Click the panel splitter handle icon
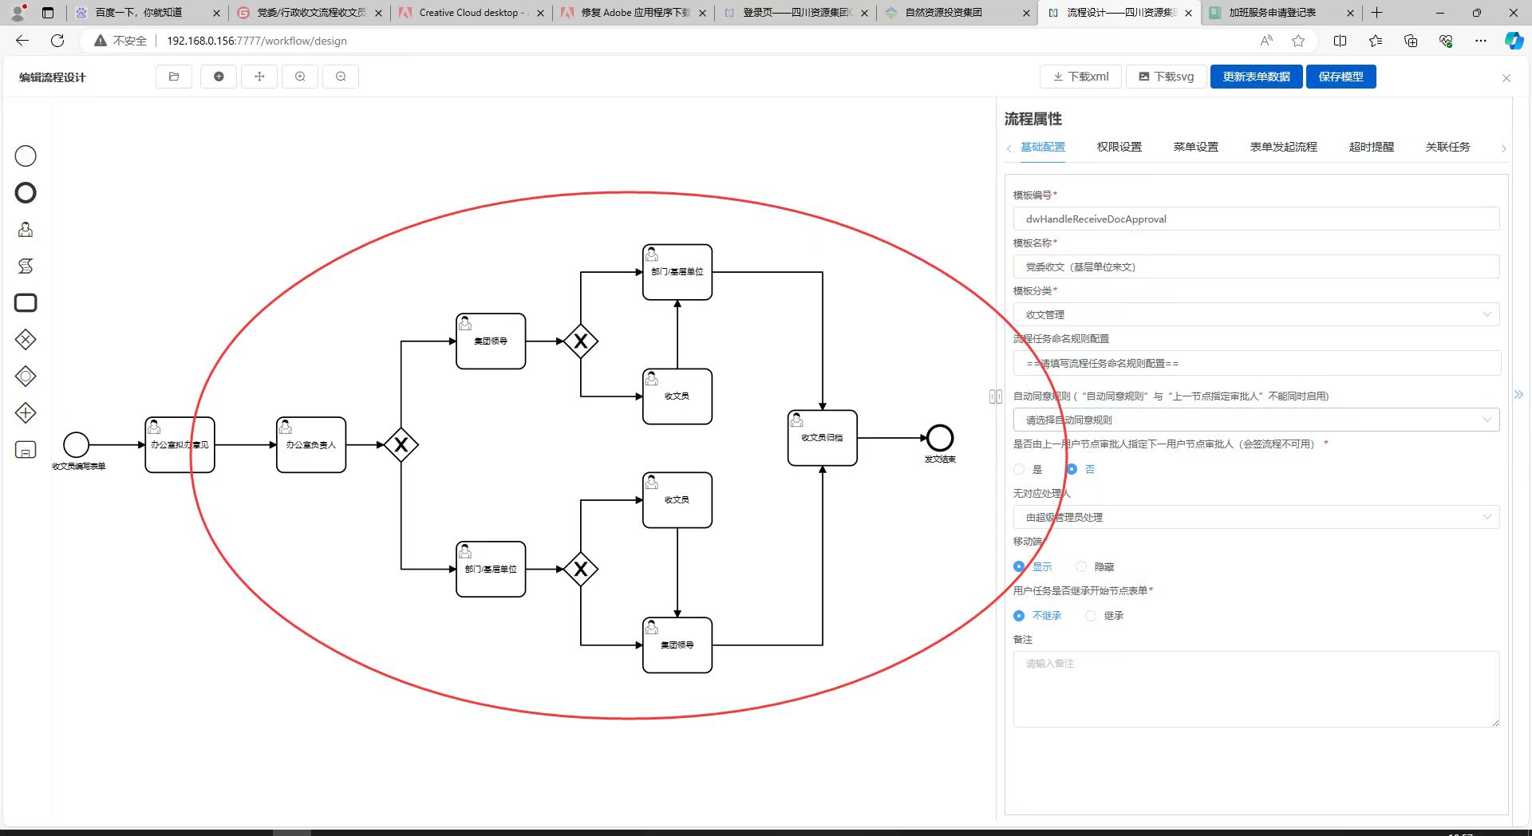This screenshot has height=836, width=1532. (x=996, y=396)
